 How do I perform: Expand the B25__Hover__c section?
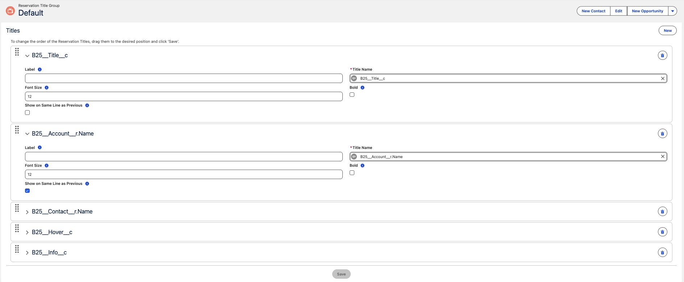point(27,232)
